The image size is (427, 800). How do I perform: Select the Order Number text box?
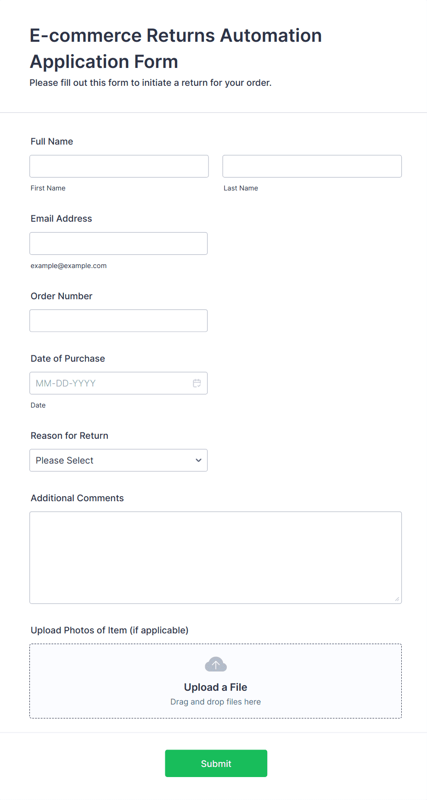tap(118, 321)
